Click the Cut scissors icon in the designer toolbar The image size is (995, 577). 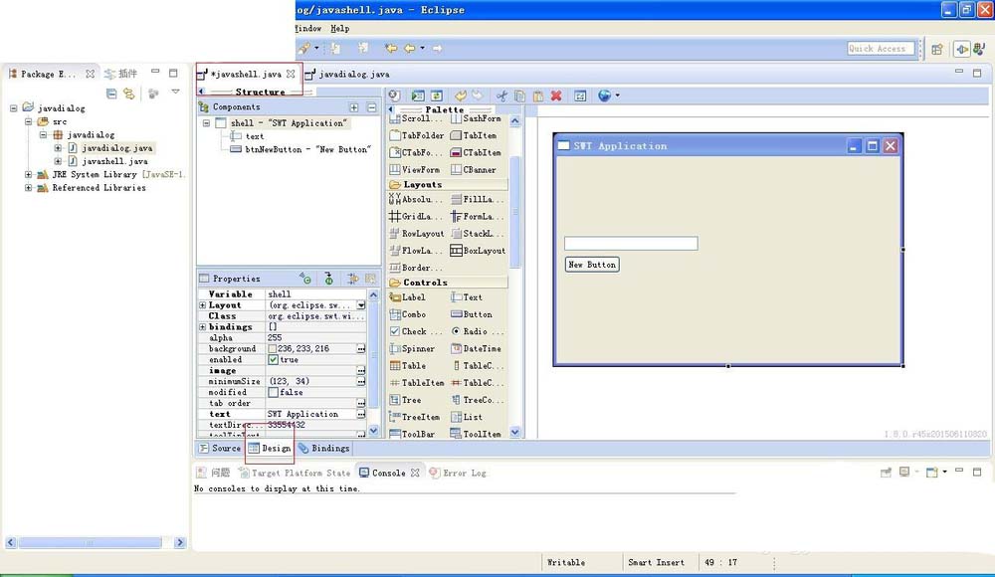pos(501,96)
